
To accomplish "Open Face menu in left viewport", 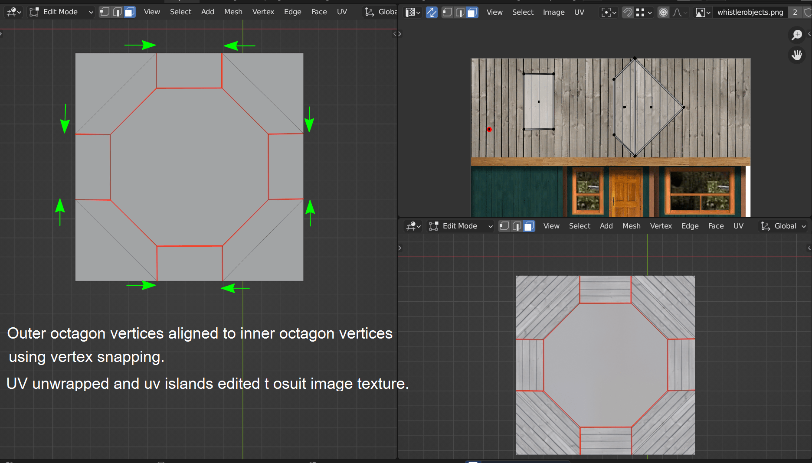I will coord(319,12).
